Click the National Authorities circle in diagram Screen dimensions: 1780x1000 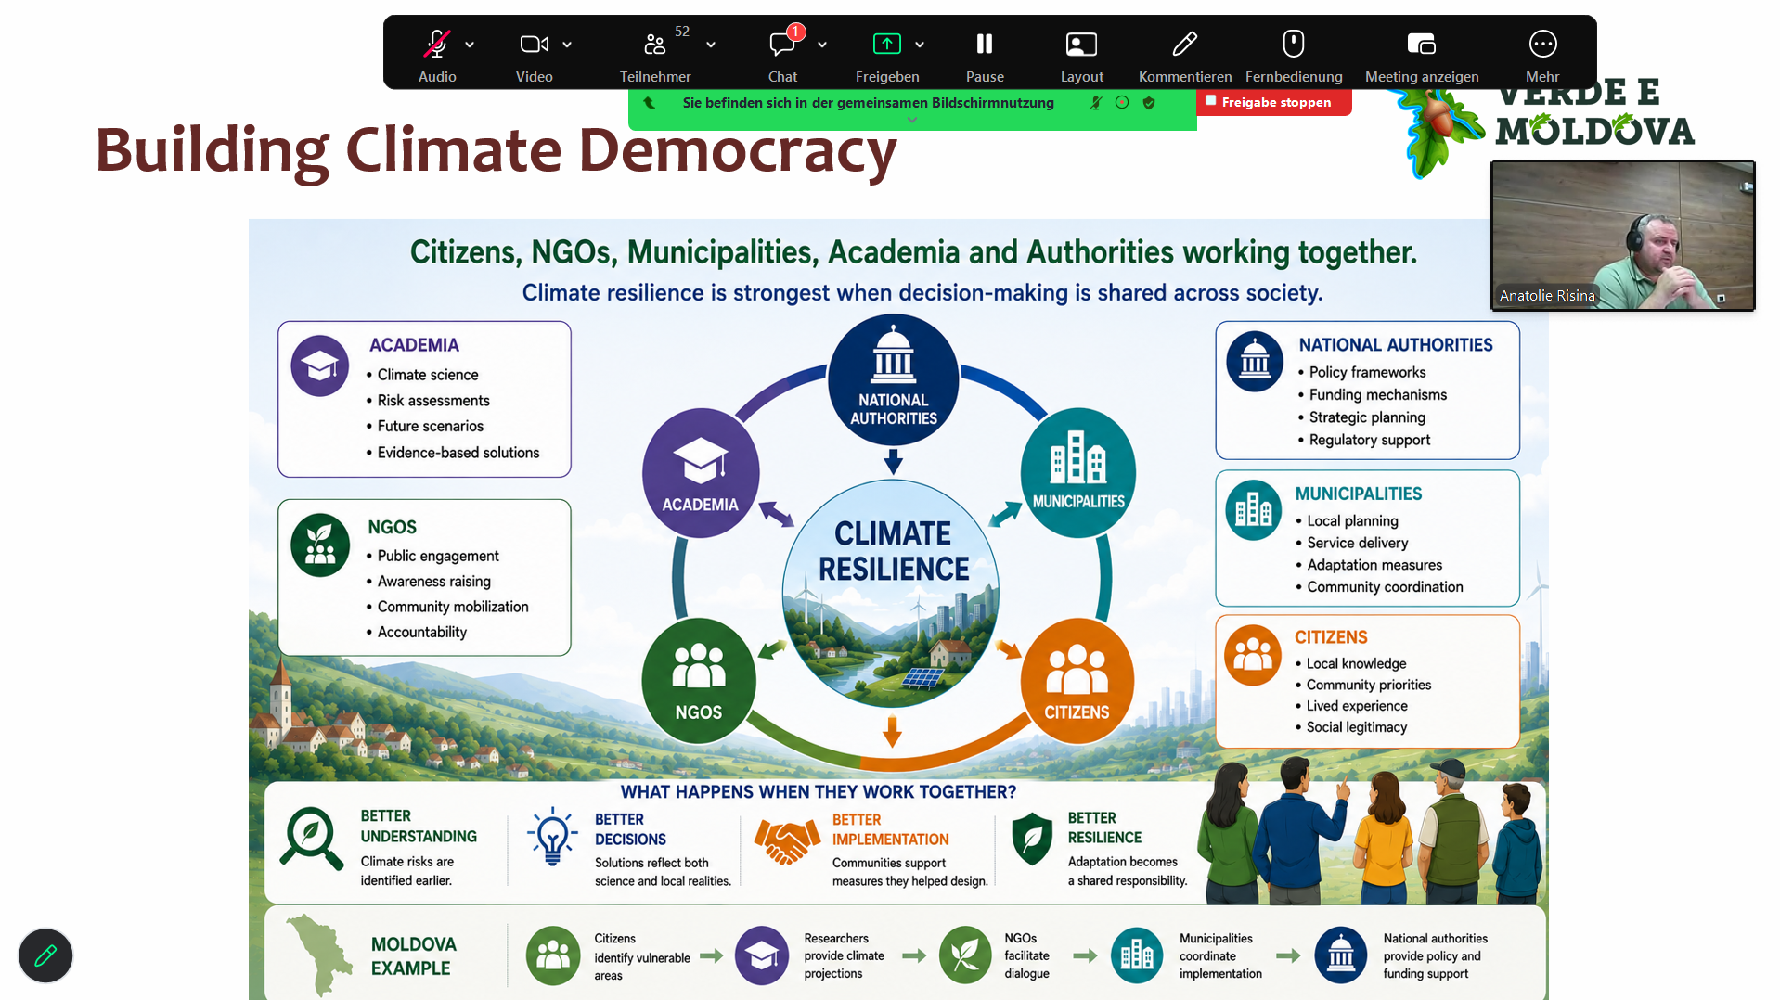893,379
